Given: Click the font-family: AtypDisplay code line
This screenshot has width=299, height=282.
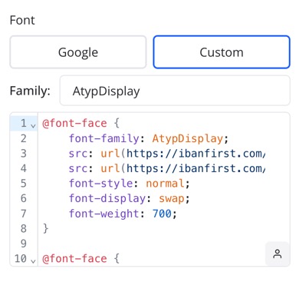Looking at the screenshot, I should [x=149, y=138].
